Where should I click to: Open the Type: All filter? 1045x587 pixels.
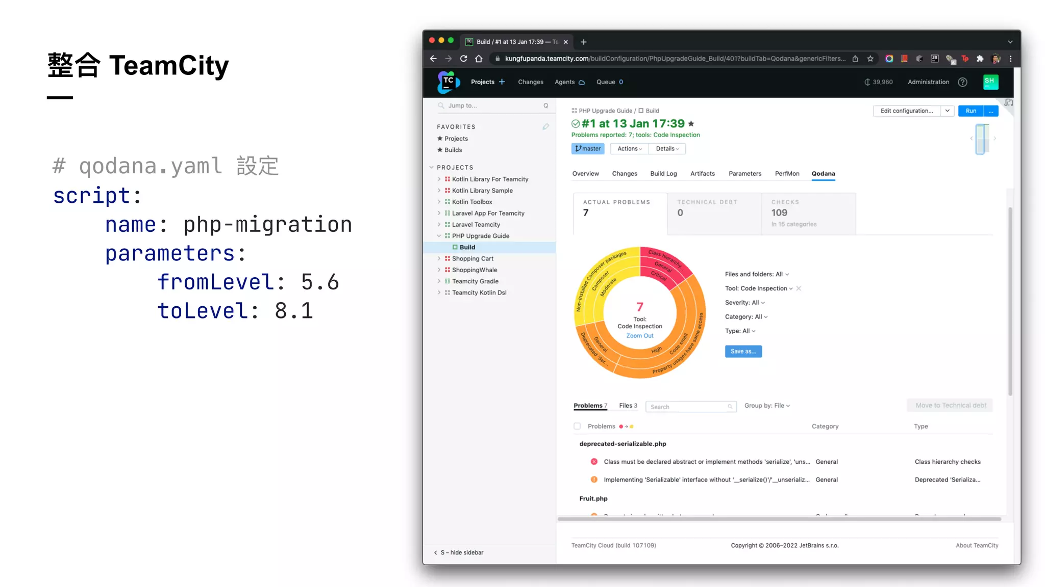(x=740, y=331)
